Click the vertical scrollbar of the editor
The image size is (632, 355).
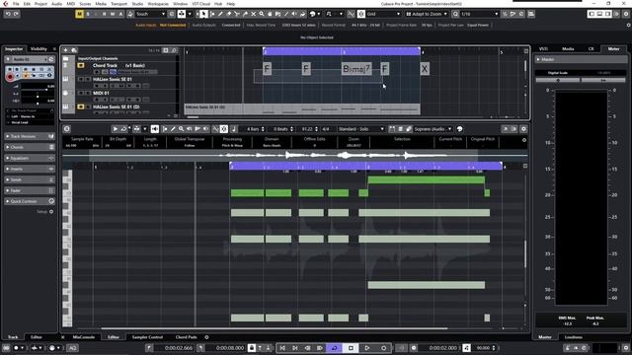tap(525, 253)
